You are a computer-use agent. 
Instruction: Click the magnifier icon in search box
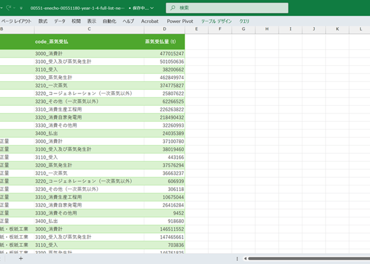pos(173,8)
